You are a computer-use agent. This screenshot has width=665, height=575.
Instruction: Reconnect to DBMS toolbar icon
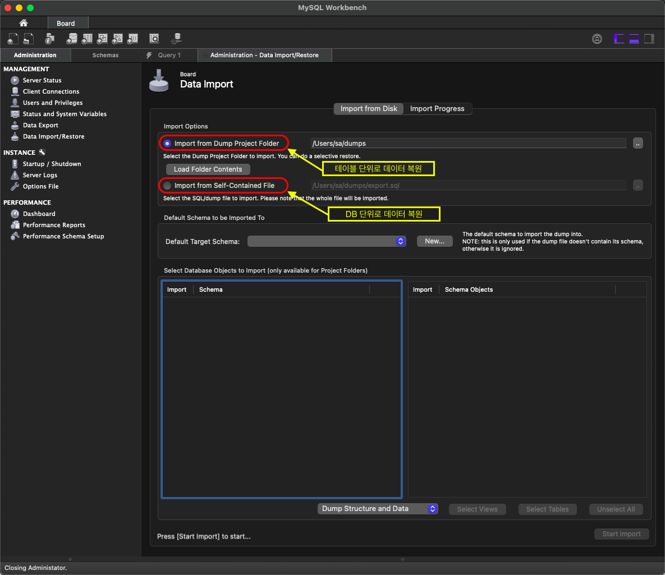[x=176, y=39]
